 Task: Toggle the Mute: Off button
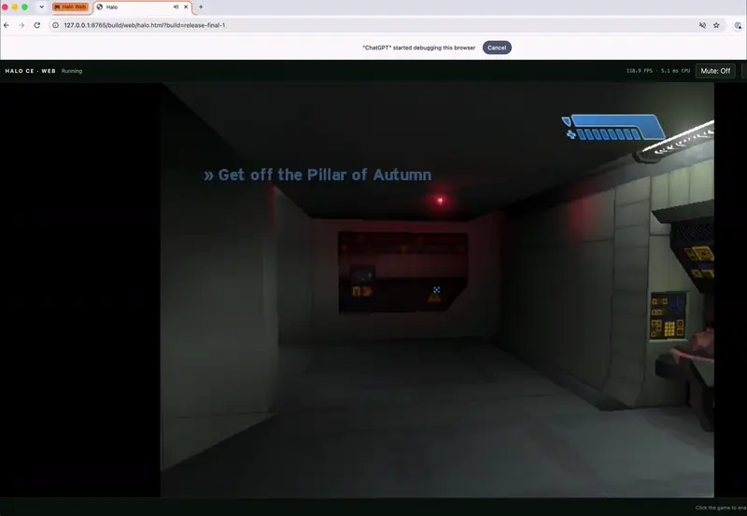715,71
